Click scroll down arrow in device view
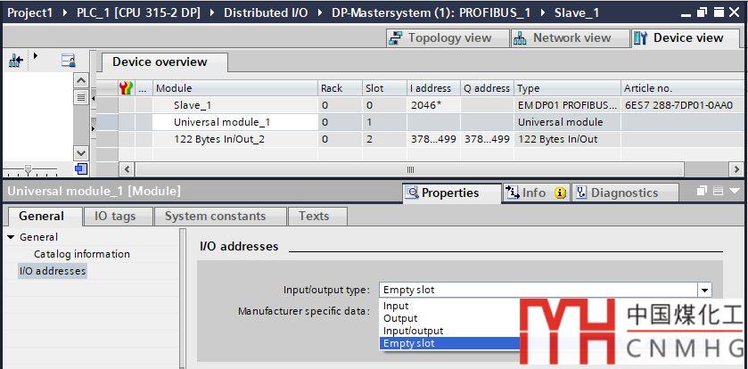The width and height of the screenshot is (748, 369). coord(81,152)
